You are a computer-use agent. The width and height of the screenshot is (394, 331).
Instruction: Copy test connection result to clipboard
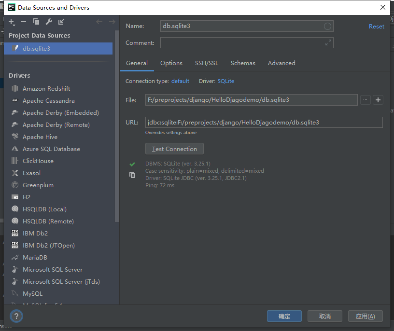click(132, 175)
